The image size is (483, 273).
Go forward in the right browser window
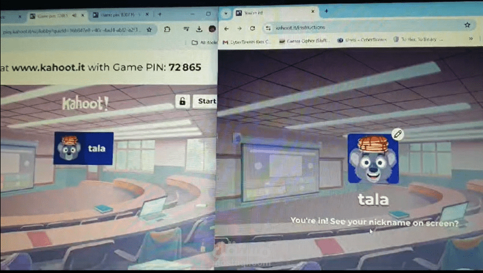[239, 28]
